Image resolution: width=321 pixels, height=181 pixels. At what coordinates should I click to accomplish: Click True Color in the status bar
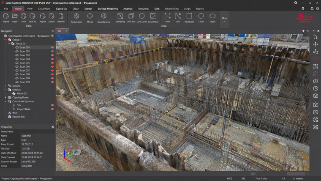click(261, 178)
